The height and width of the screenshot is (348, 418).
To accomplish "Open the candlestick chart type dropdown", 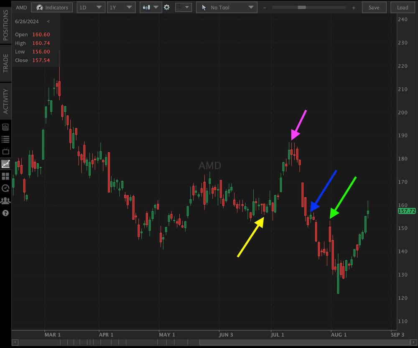I will pyautogui.click(x=150, y=8).
